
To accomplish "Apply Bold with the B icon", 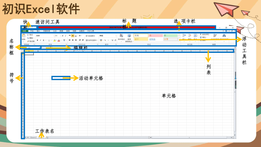I will [x=37, y=40].
